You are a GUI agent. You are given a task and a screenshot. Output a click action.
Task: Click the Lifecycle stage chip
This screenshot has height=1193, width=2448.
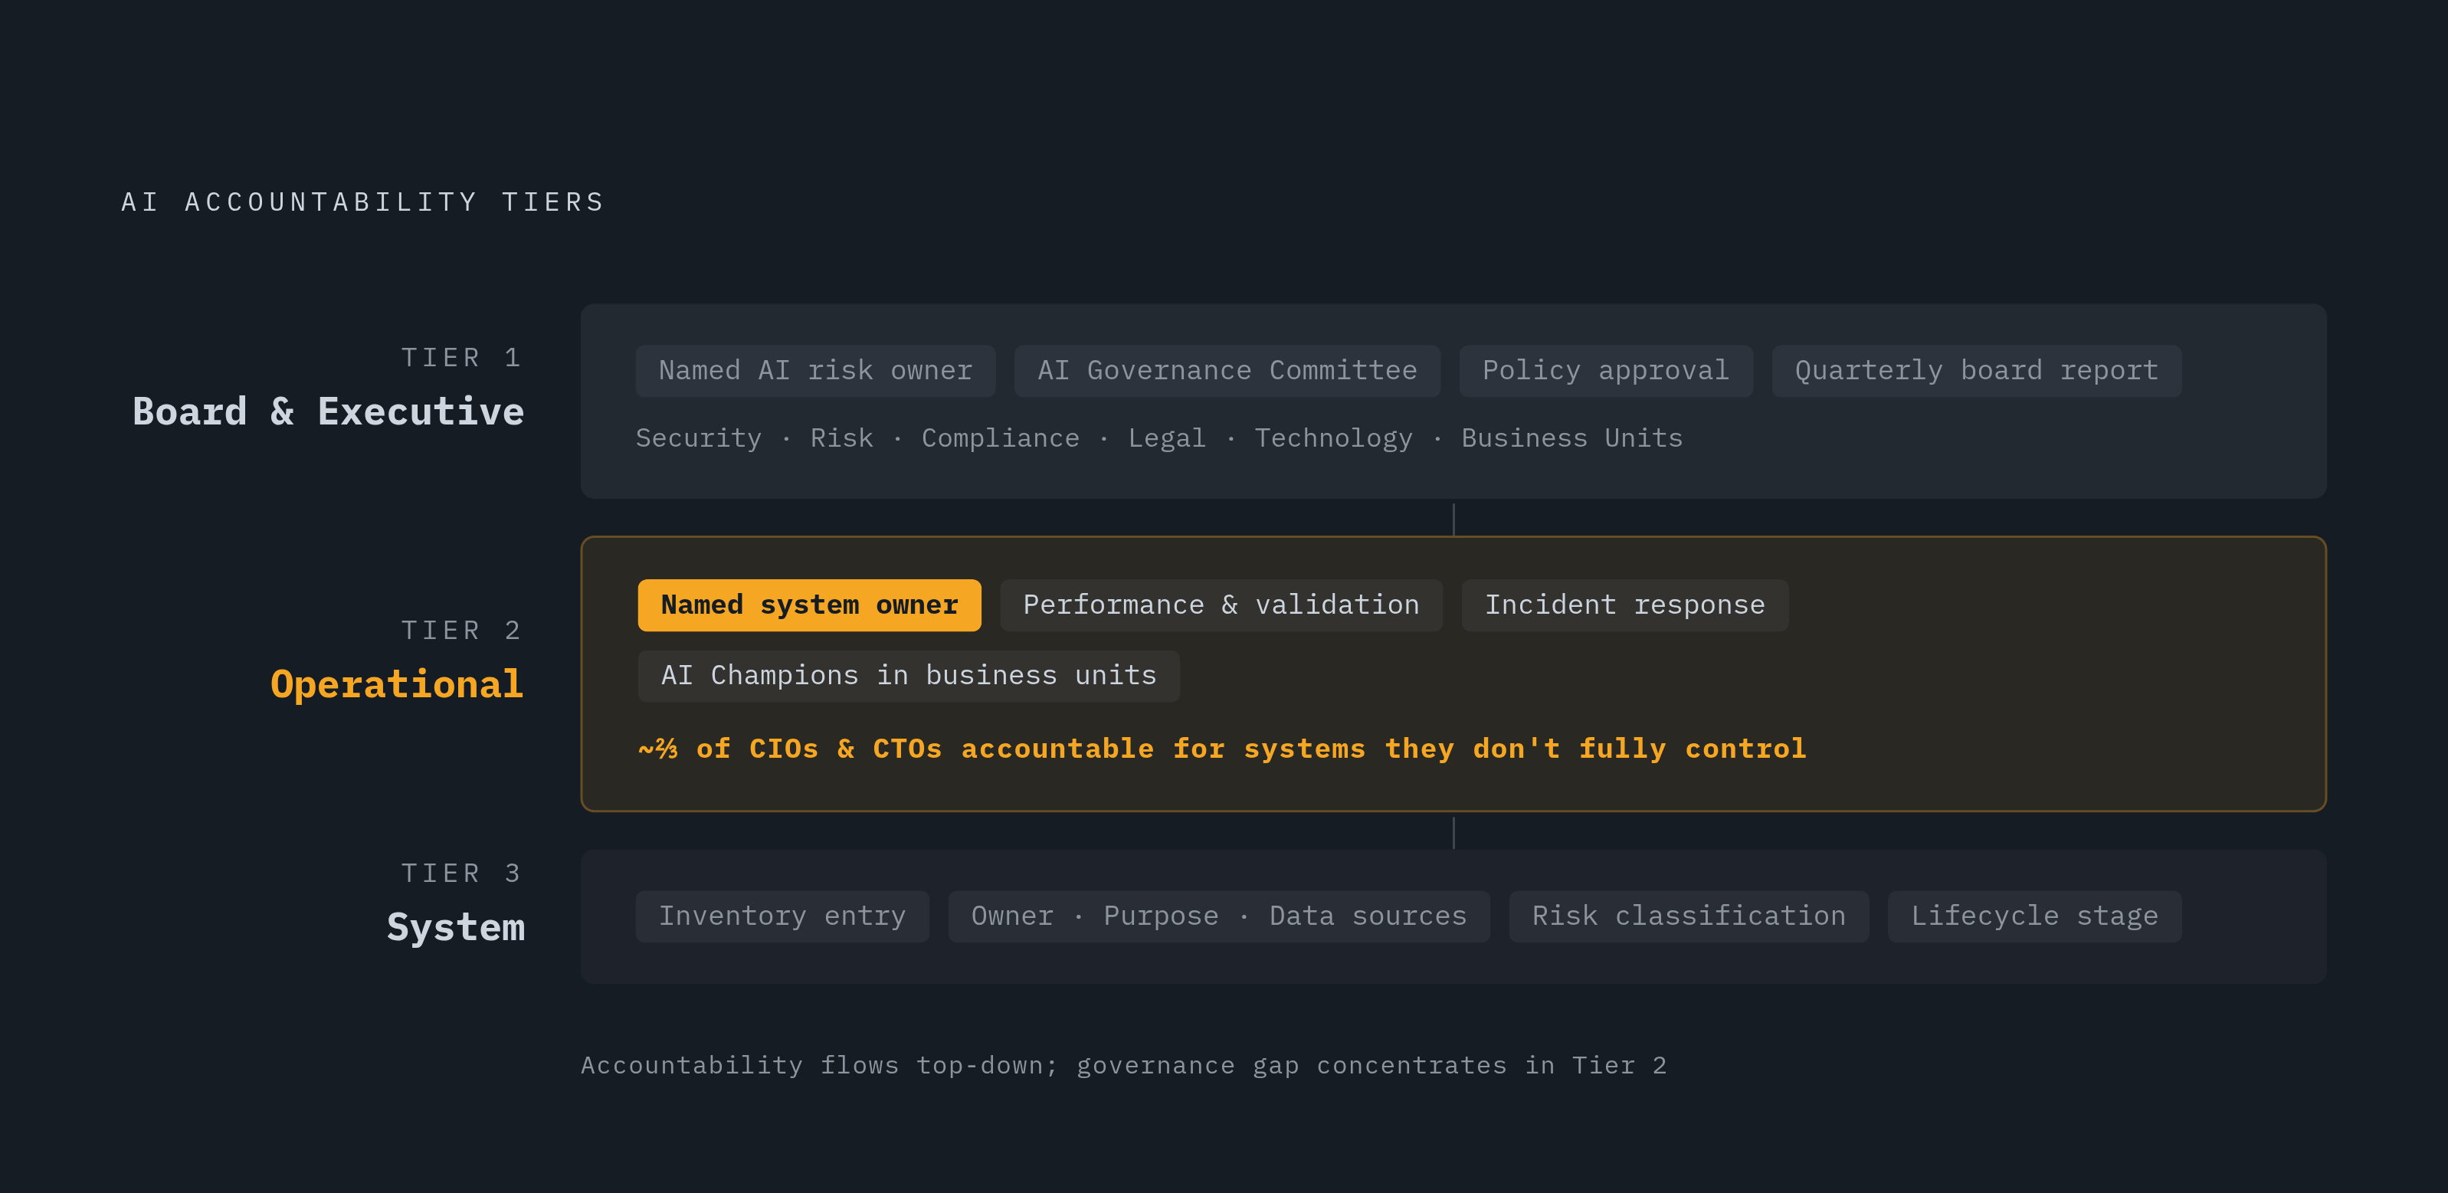(2034, 916)
